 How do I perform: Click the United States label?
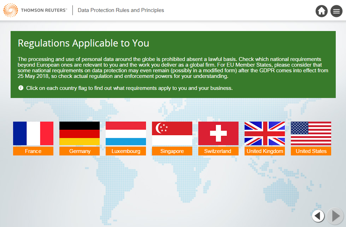click(x=311, y=151)
